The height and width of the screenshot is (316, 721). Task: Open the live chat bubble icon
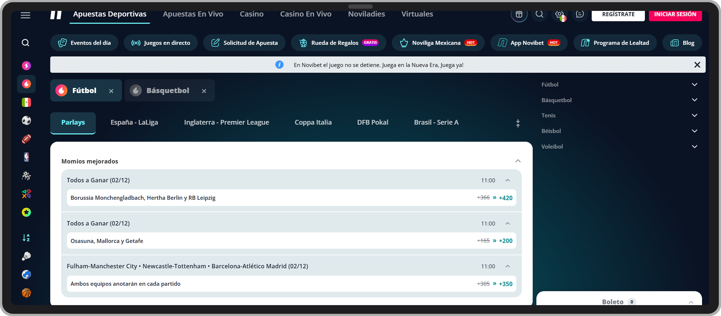[580, 14]
